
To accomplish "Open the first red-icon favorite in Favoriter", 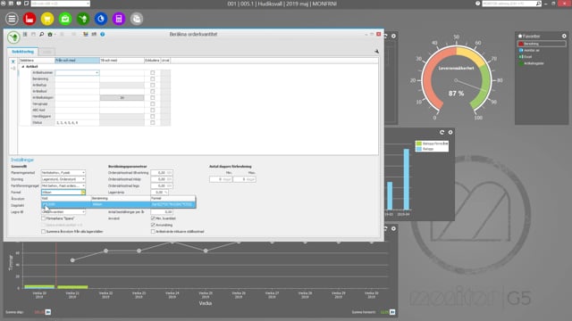I will [x=542, y=44].
